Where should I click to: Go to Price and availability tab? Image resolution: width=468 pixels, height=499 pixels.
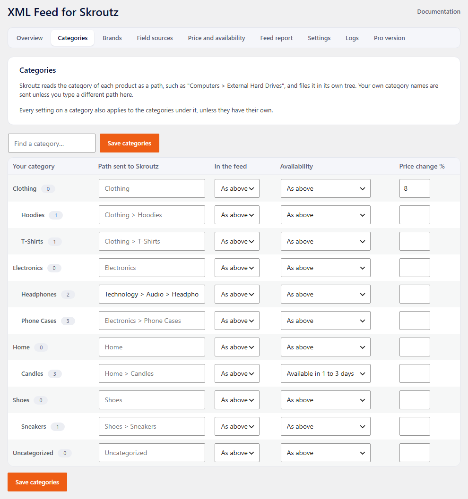coord(217,38)
